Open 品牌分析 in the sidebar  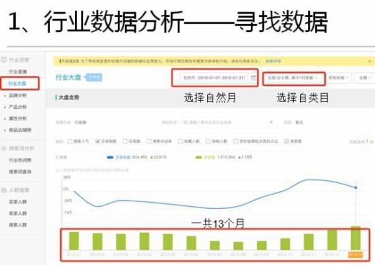tap(18, 95)
